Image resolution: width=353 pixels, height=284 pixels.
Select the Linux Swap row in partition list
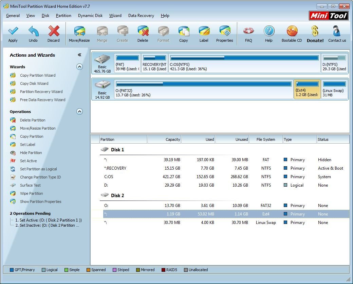226,223
